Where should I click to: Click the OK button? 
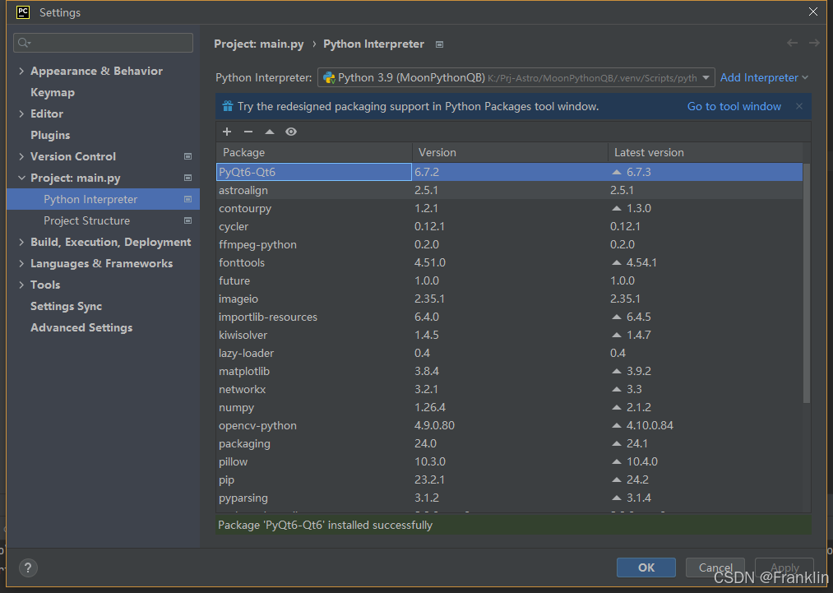pyautogui.click(x=646, y=567)
